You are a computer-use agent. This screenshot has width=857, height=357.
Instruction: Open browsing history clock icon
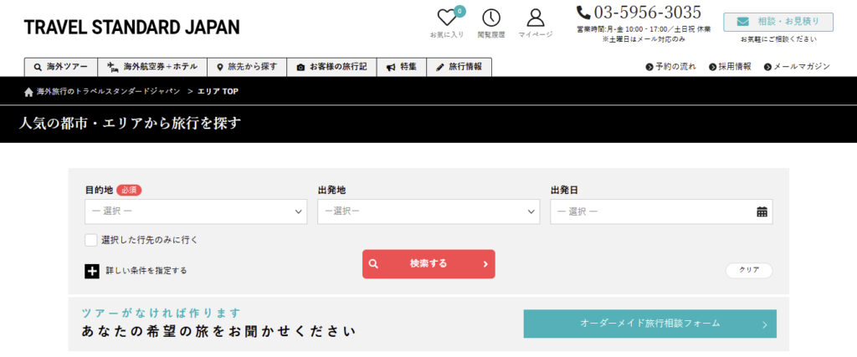[491, 18]
